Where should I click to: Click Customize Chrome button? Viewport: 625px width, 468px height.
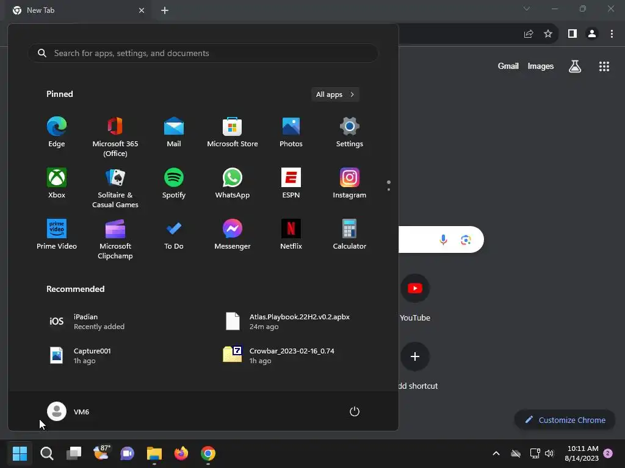565,420
